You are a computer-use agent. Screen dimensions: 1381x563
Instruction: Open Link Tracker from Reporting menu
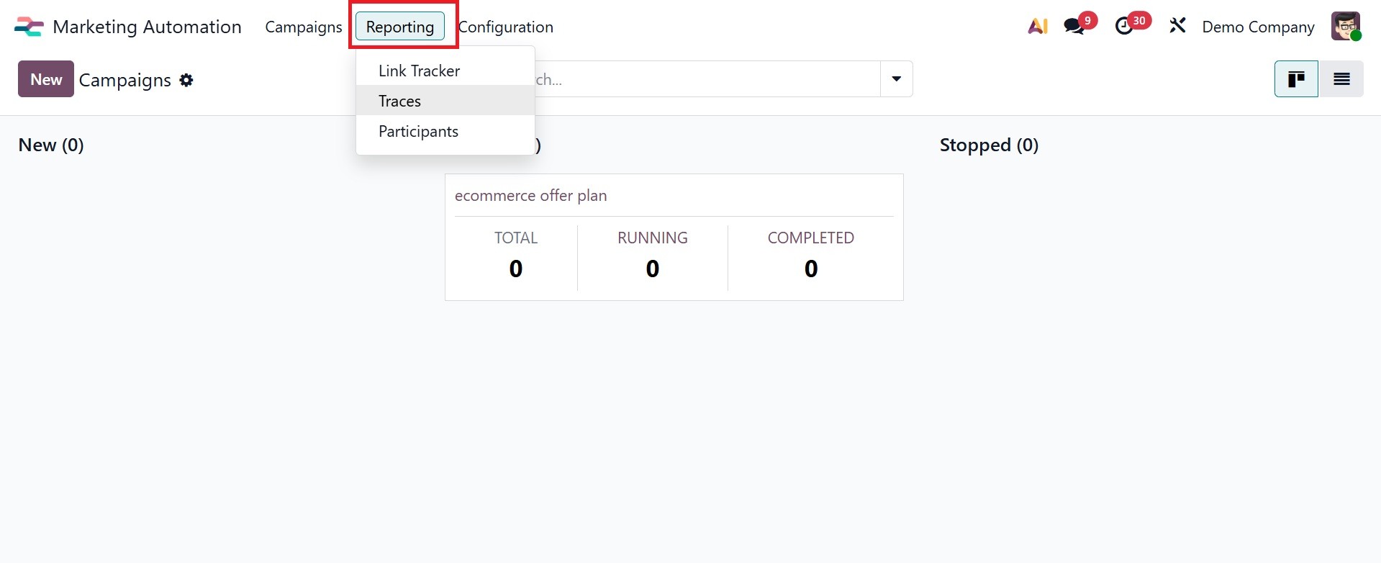pyautogui.click(x=419, y=71)
